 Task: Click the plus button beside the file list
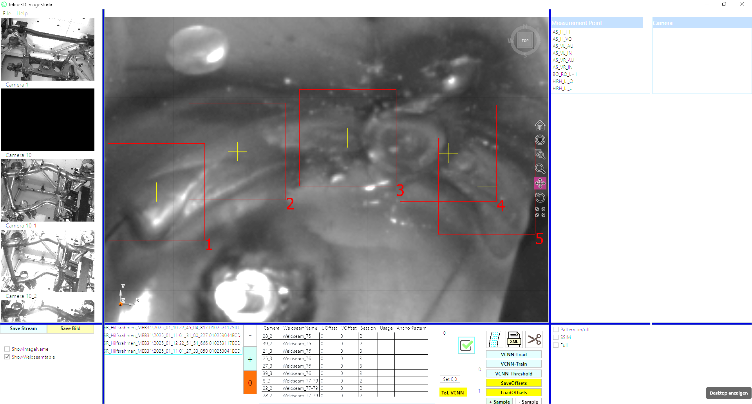click(250, 359)
